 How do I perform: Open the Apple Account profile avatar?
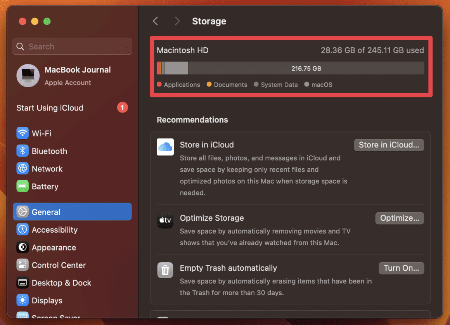tap(27, 76)
